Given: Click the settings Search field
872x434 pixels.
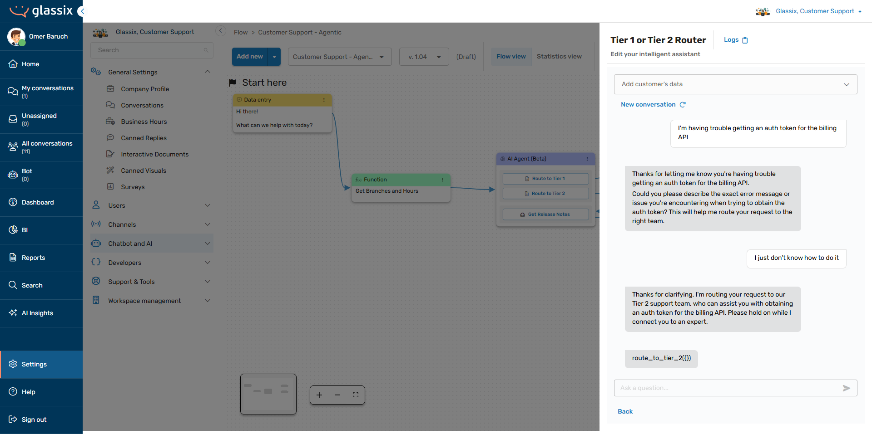Looking at the screenshot, I should coord(152,50).
